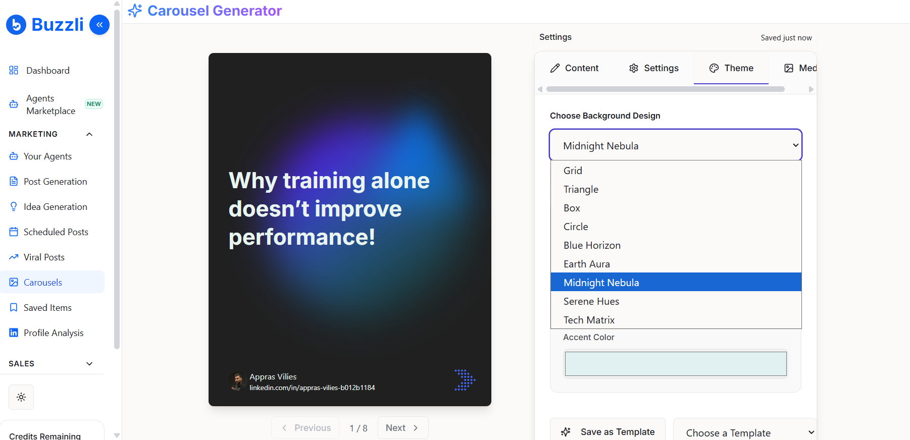The height and width of the screenshot is (440, 910).
Task: Click the Idea Generation lightbulb icon
Action: [14, 206]
